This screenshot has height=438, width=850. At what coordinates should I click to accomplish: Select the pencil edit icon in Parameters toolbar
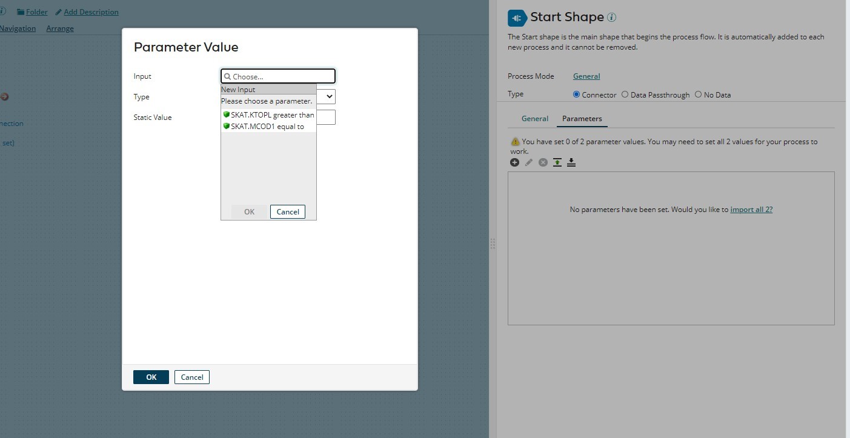(528, 162)
